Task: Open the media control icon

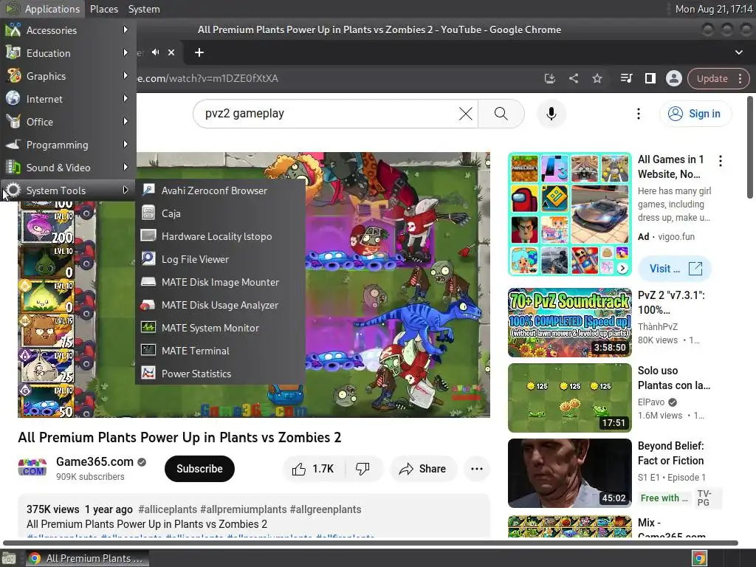Action: pos(626,78)
